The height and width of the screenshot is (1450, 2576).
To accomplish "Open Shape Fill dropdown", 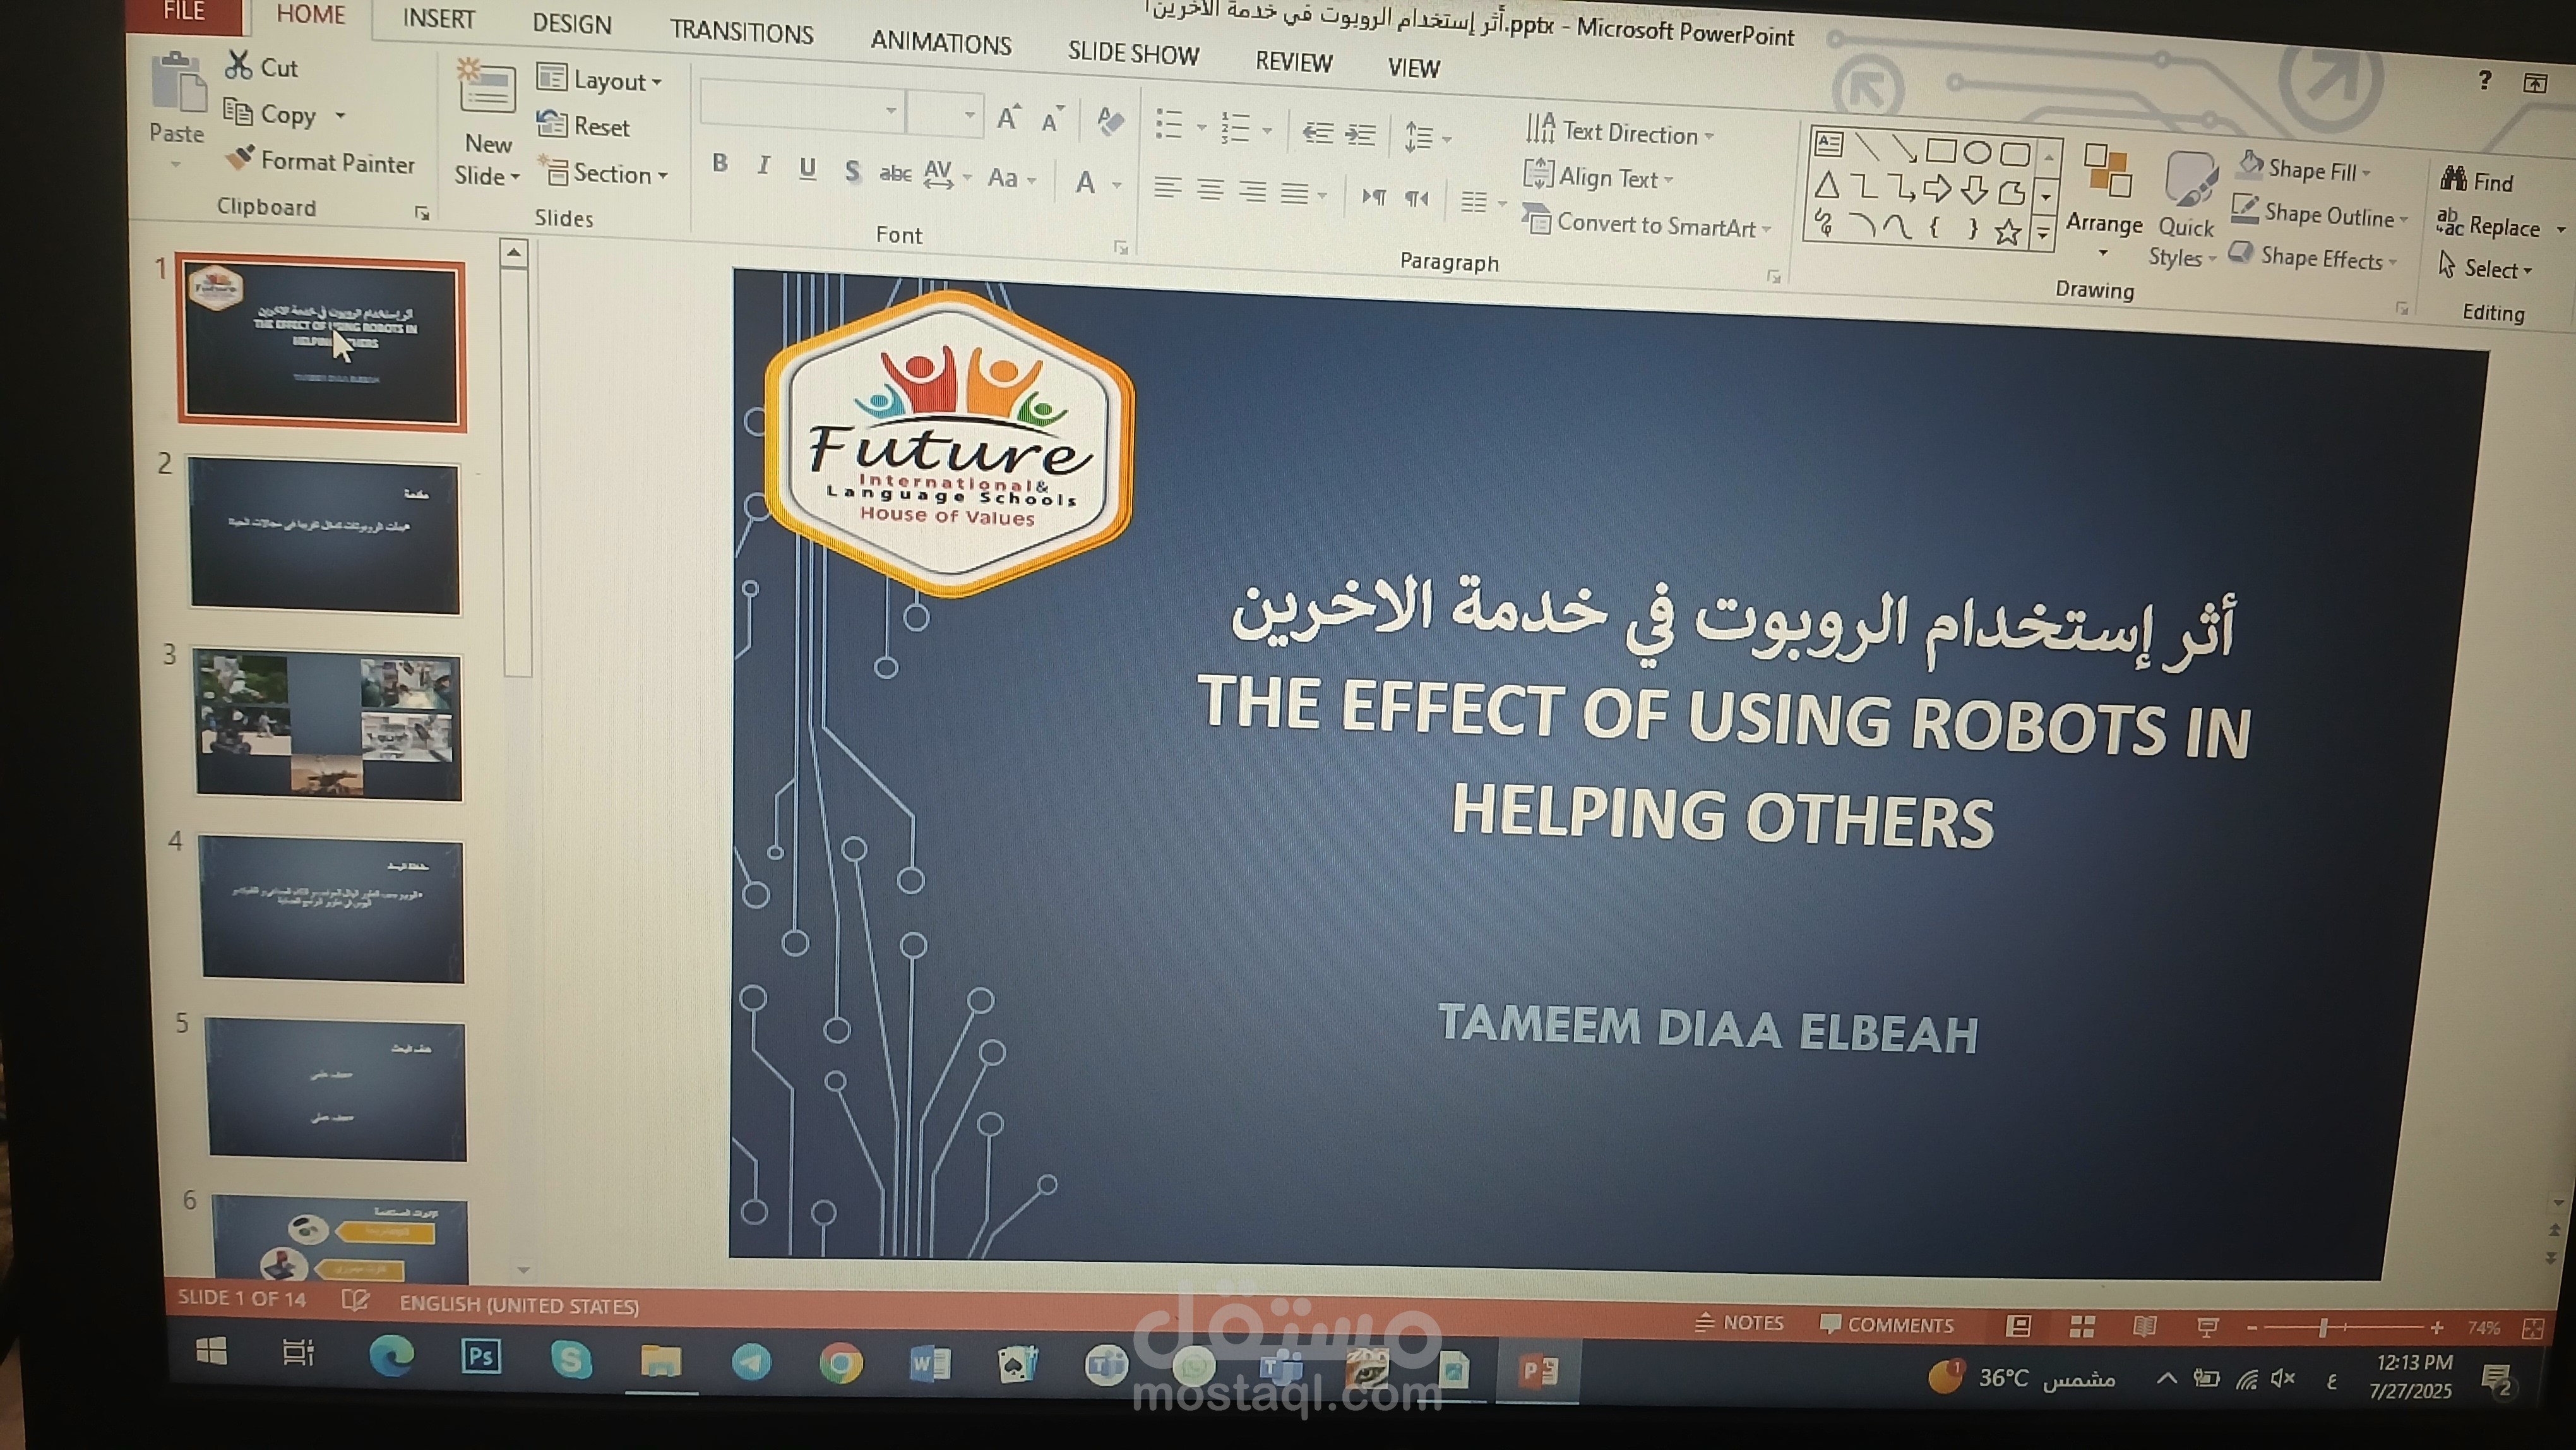I will click(x=2304, y=168).
